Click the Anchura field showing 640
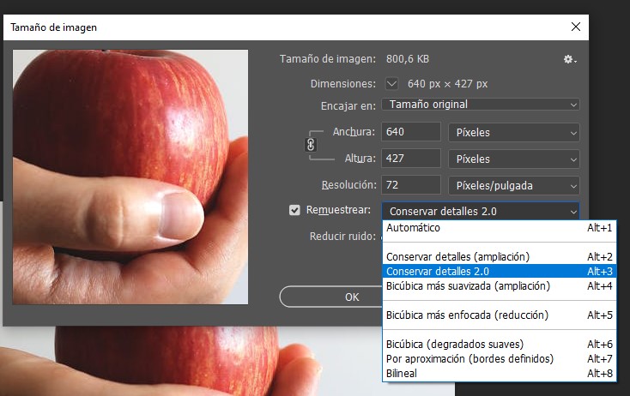This screenshot has width=630, height=396. pyautogui.click(x=410, y=132)
